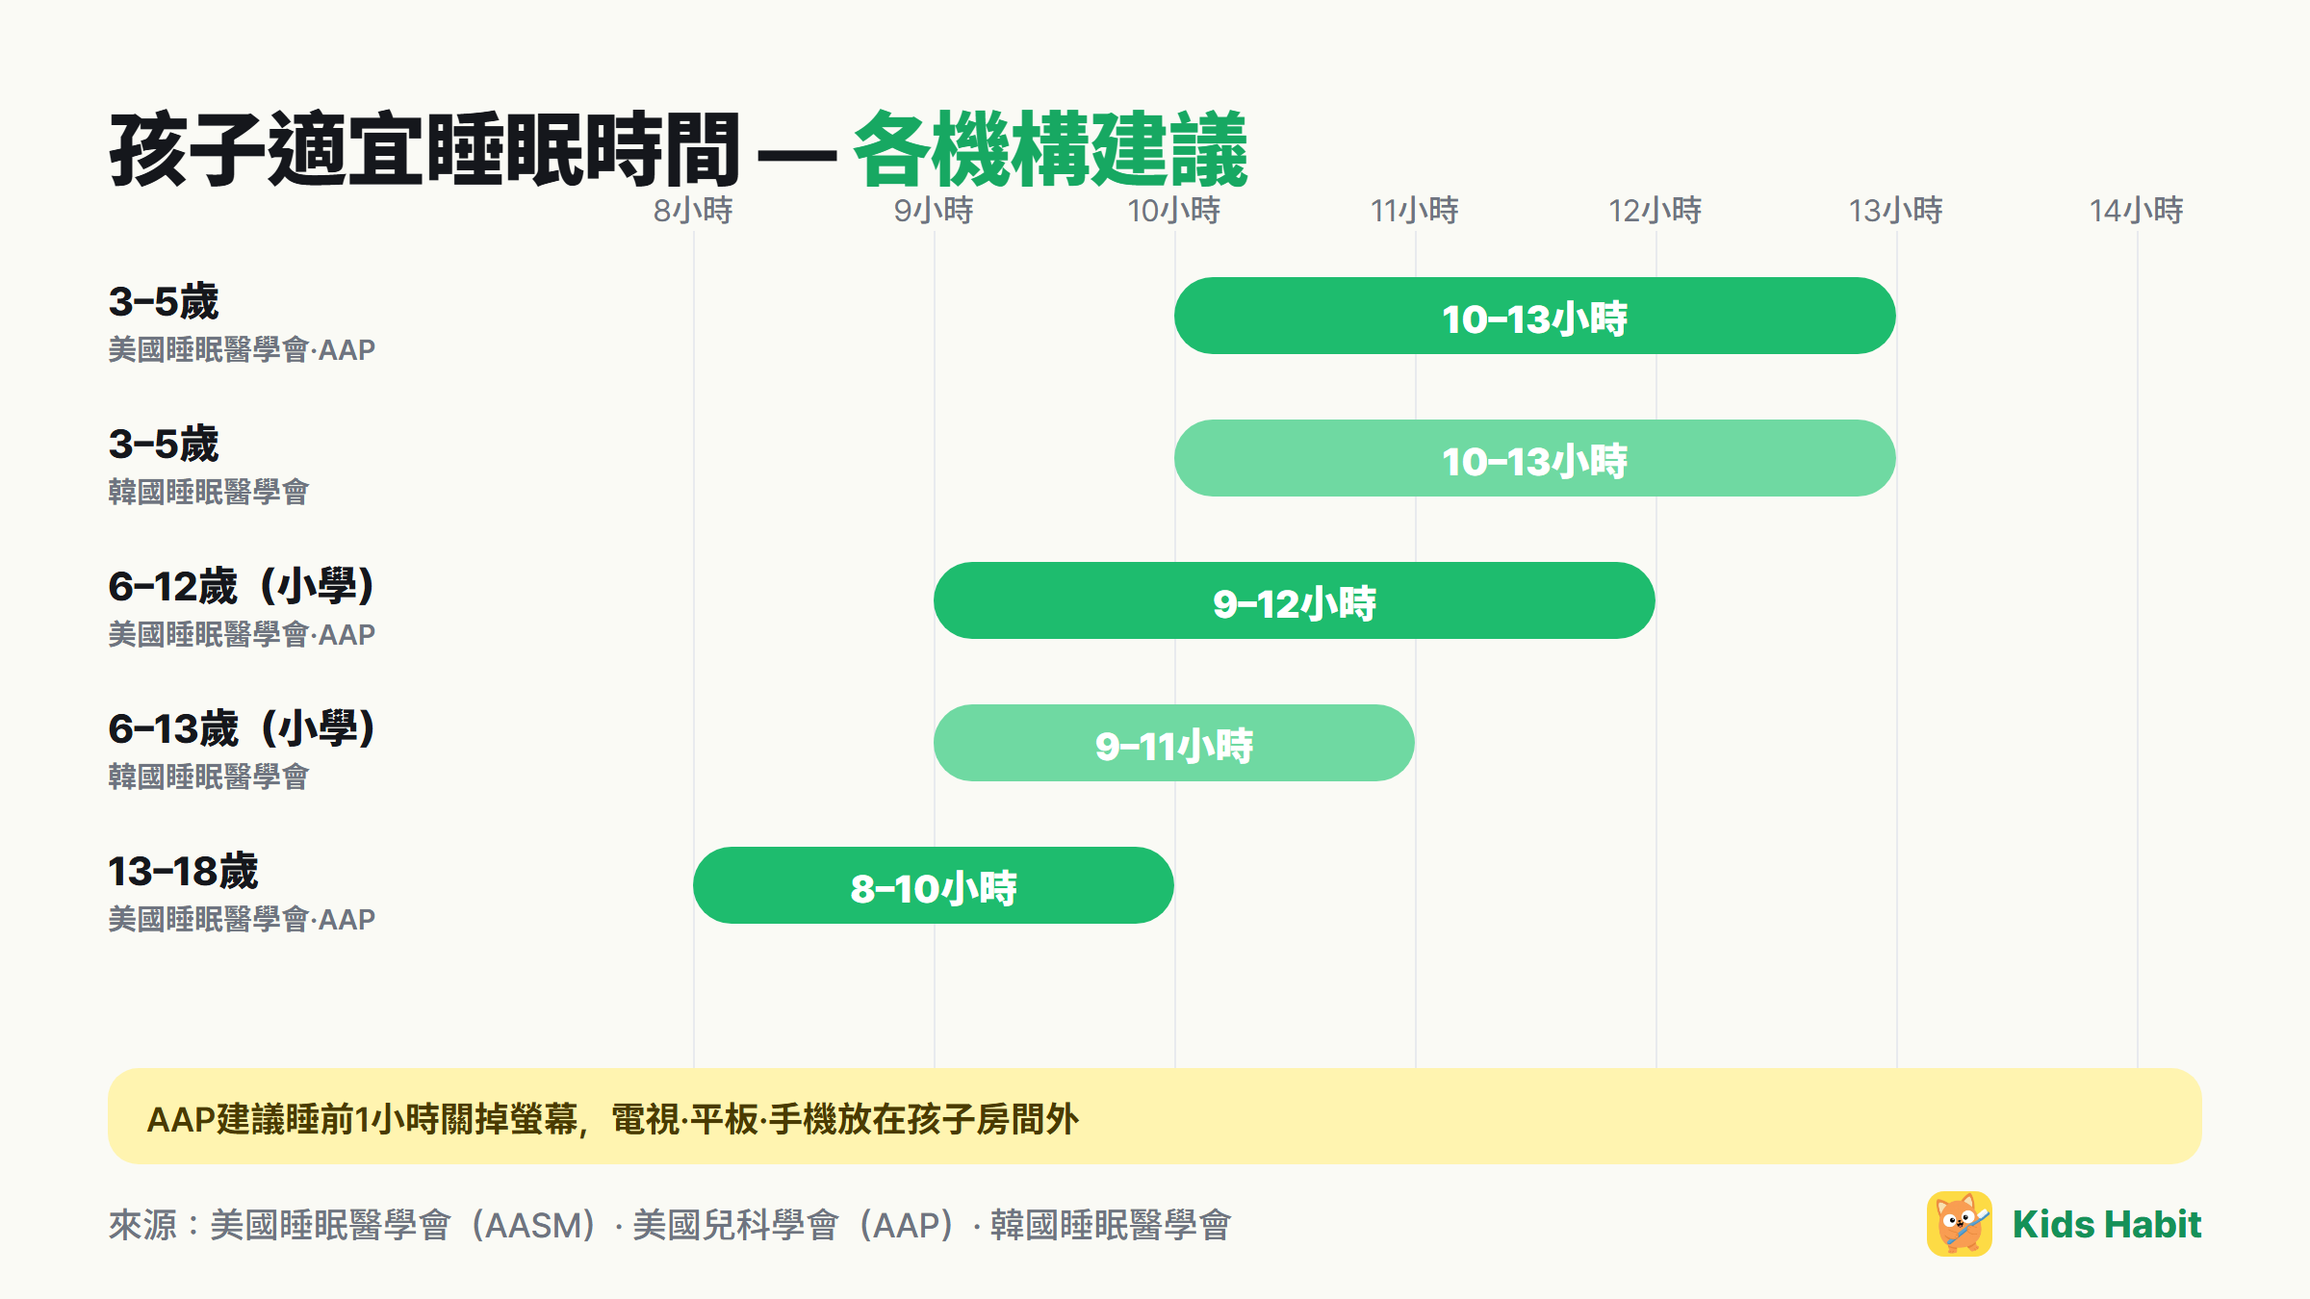Click the 10小時 axis label
2310x1299 pixels.
(1174, 211)
